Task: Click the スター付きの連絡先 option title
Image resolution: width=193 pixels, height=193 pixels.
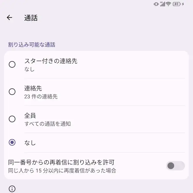Action: point(51,61)
